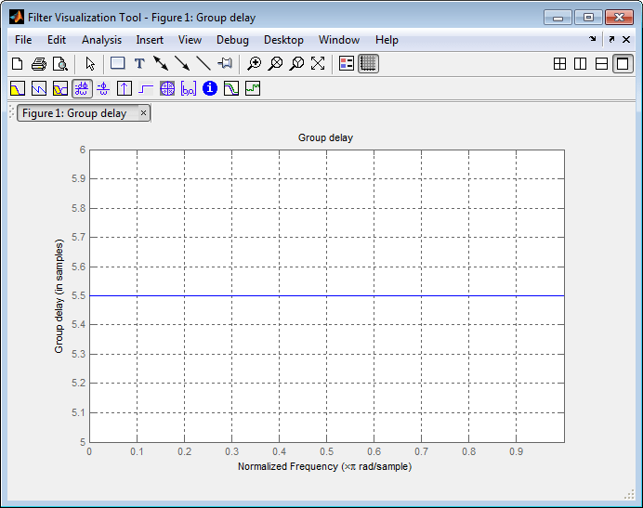Image resolution: width=643 pixels, height=508 pixels.
Task: Click the Full View crossed-arrows icon
Action: tap(318, 63)
